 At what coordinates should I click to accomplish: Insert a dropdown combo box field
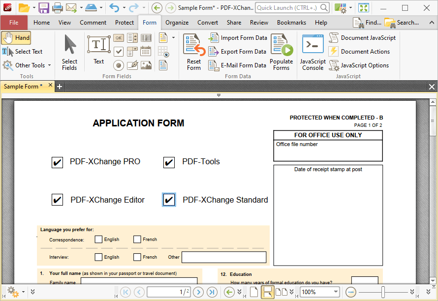pyautogui.click(x=132, y=51)
